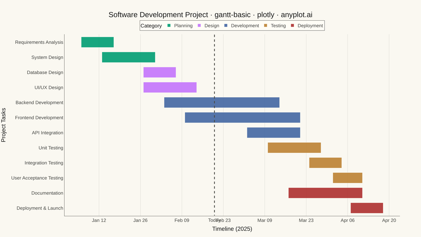Select the Deployment & Launch bar
421x237 pixels.
pos(367,208)
